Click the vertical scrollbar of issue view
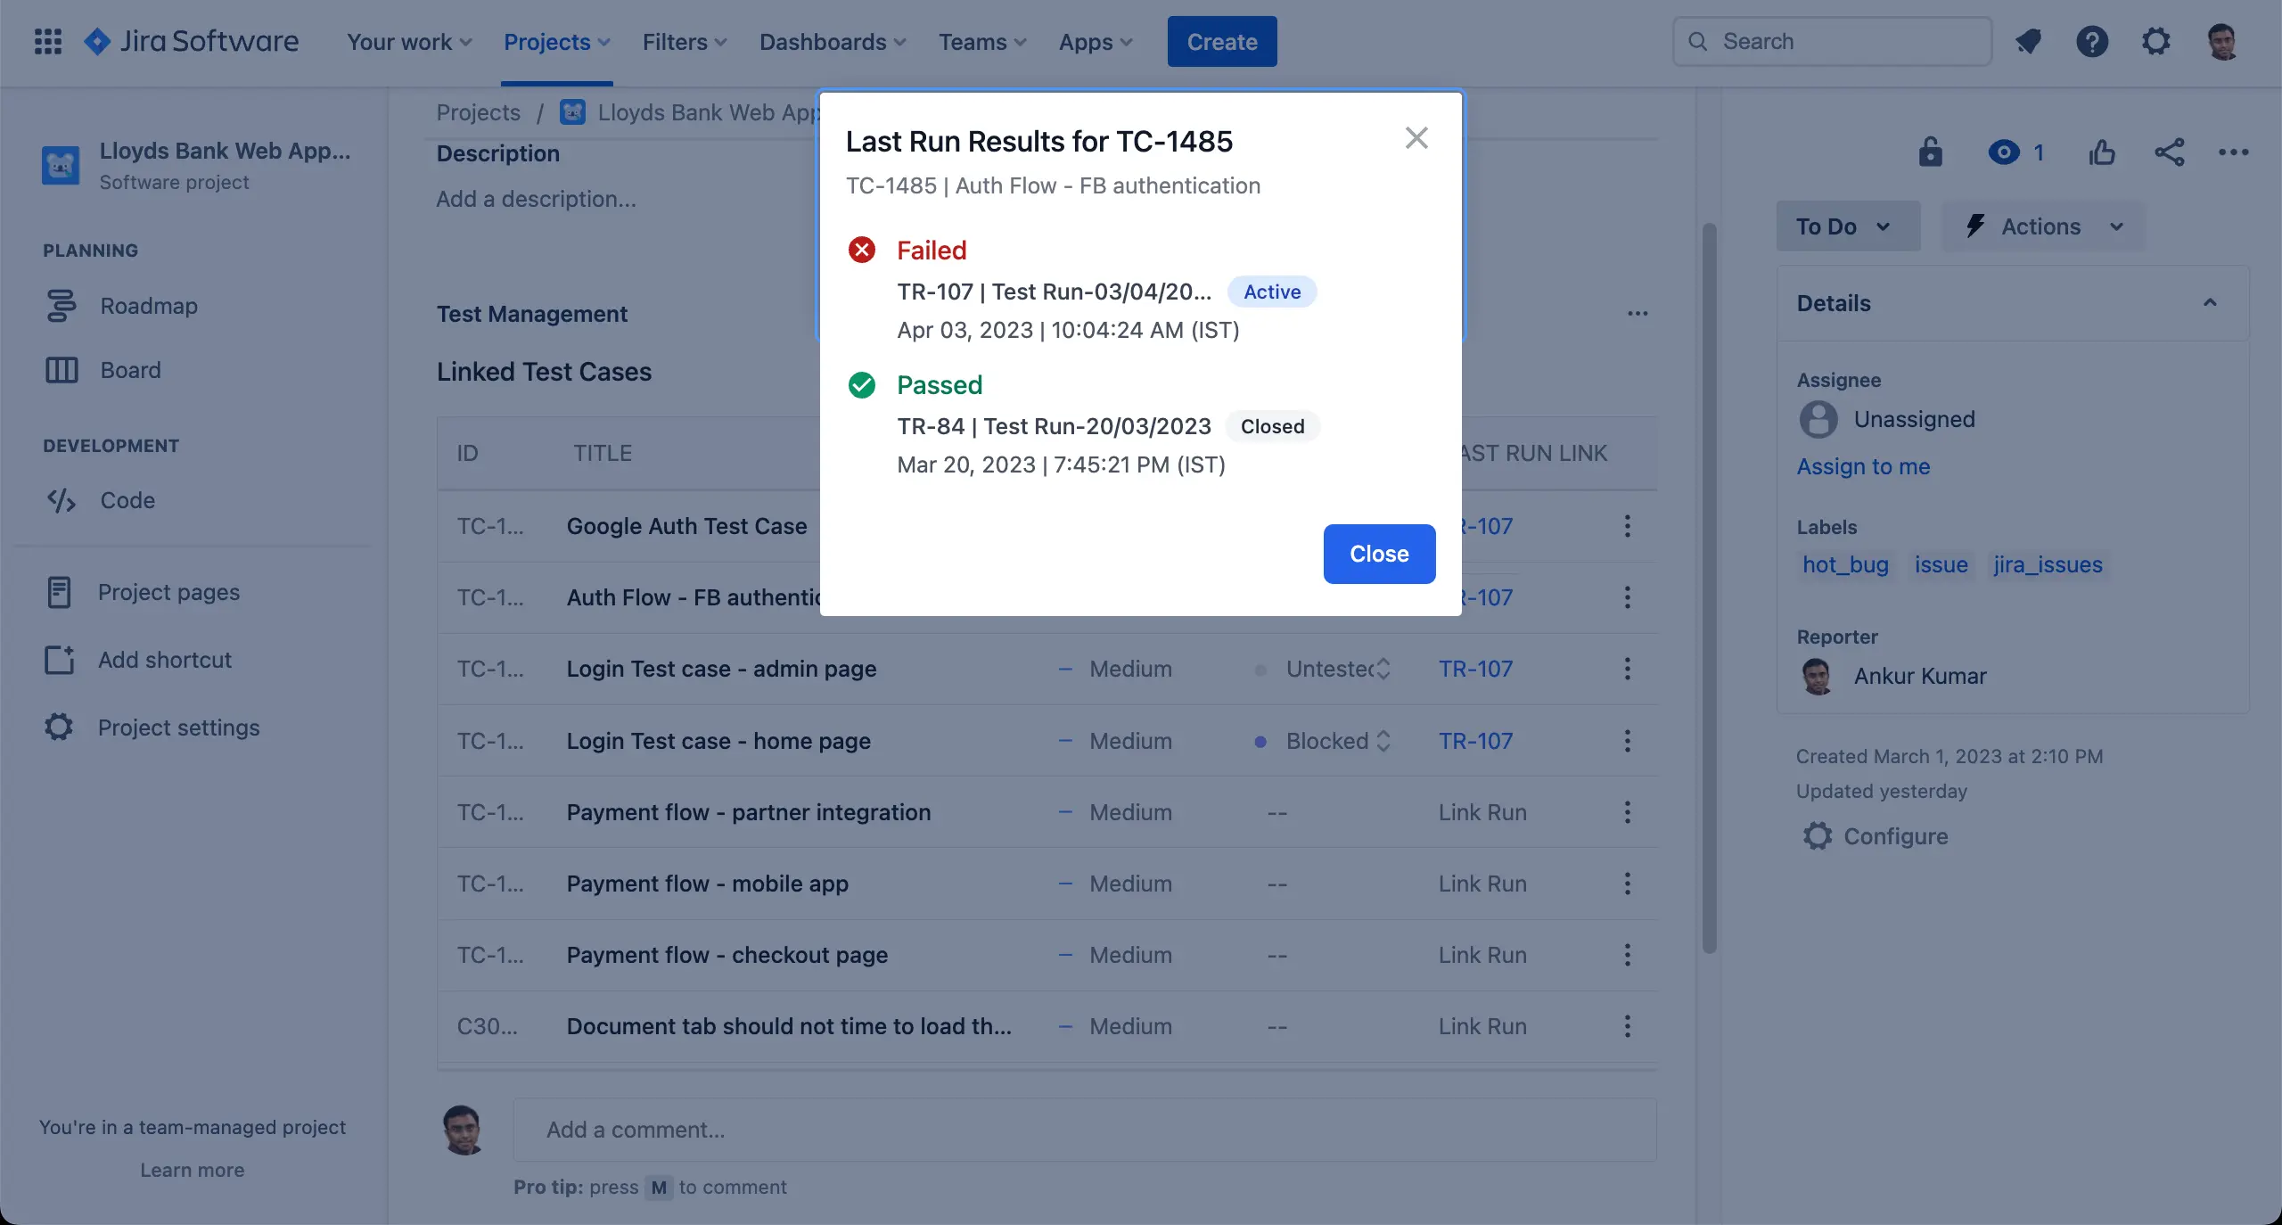Screen dimensions: 2282x1225 click(1709, 588)
